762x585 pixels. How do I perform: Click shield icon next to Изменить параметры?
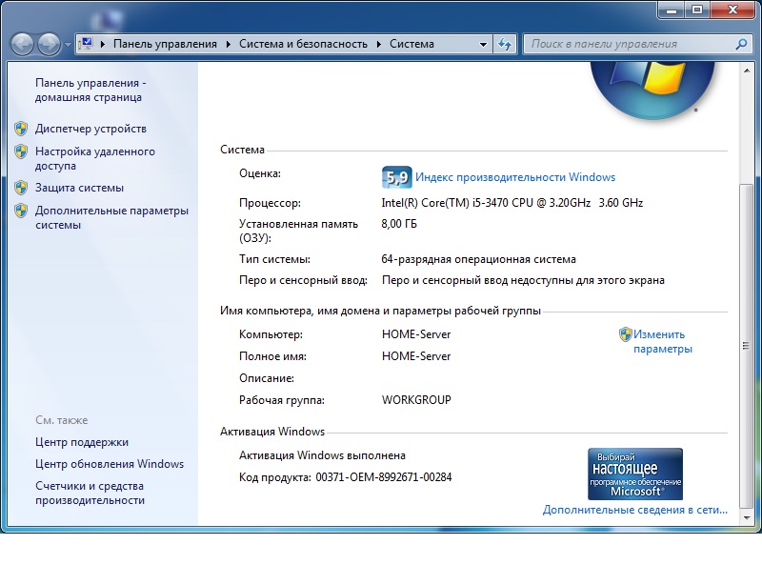pos(625,334)
